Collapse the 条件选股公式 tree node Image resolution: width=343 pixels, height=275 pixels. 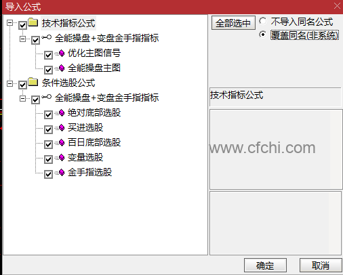9,84
